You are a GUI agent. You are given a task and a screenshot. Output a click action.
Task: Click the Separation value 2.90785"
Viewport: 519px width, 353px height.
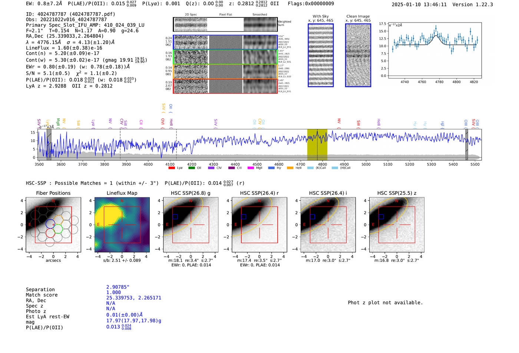point(118,287)
